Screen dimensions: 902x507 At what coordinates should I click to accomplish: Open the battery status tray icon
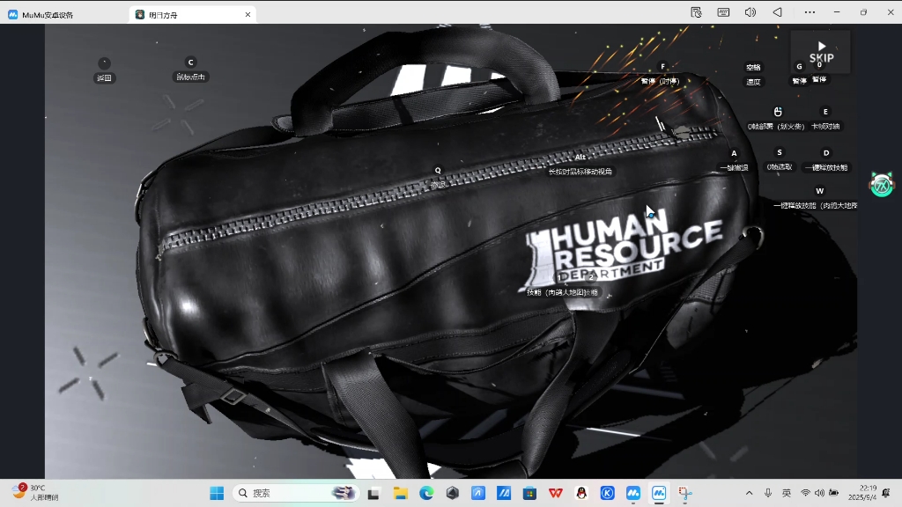(x=833, y=493)
